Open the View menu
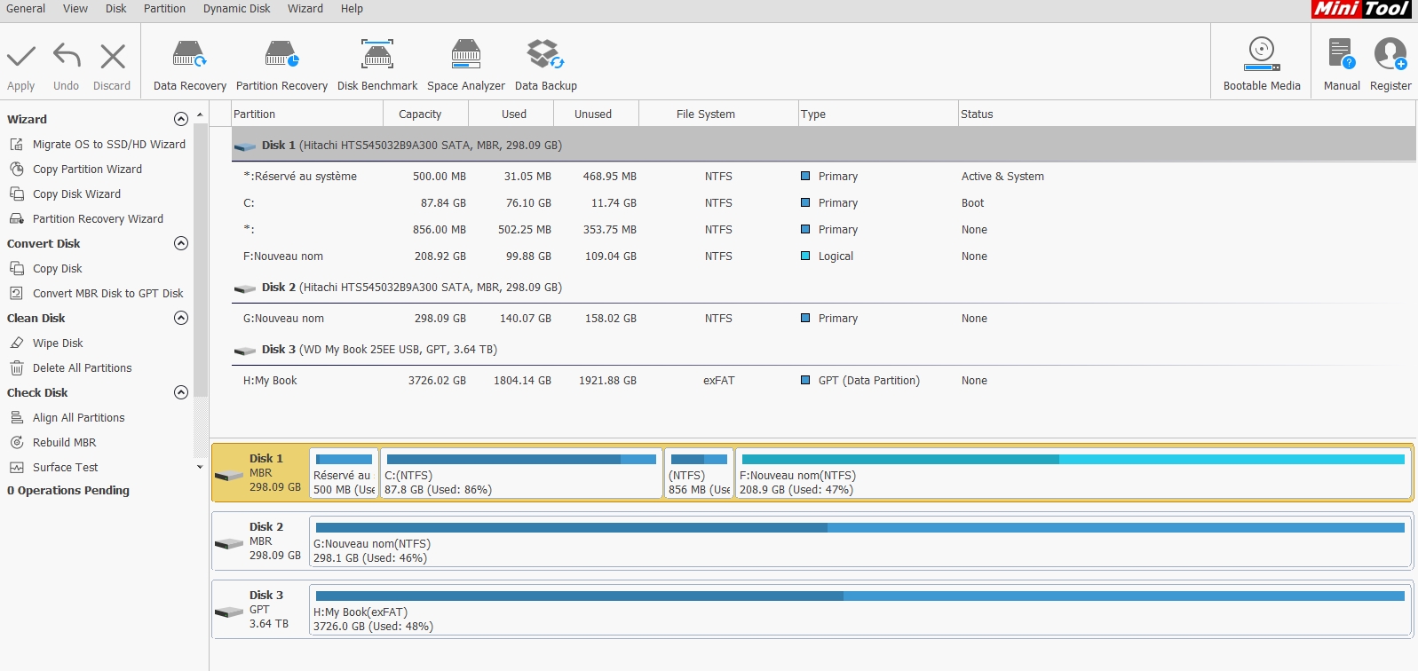1418x671 pixels. pos(75,8)
